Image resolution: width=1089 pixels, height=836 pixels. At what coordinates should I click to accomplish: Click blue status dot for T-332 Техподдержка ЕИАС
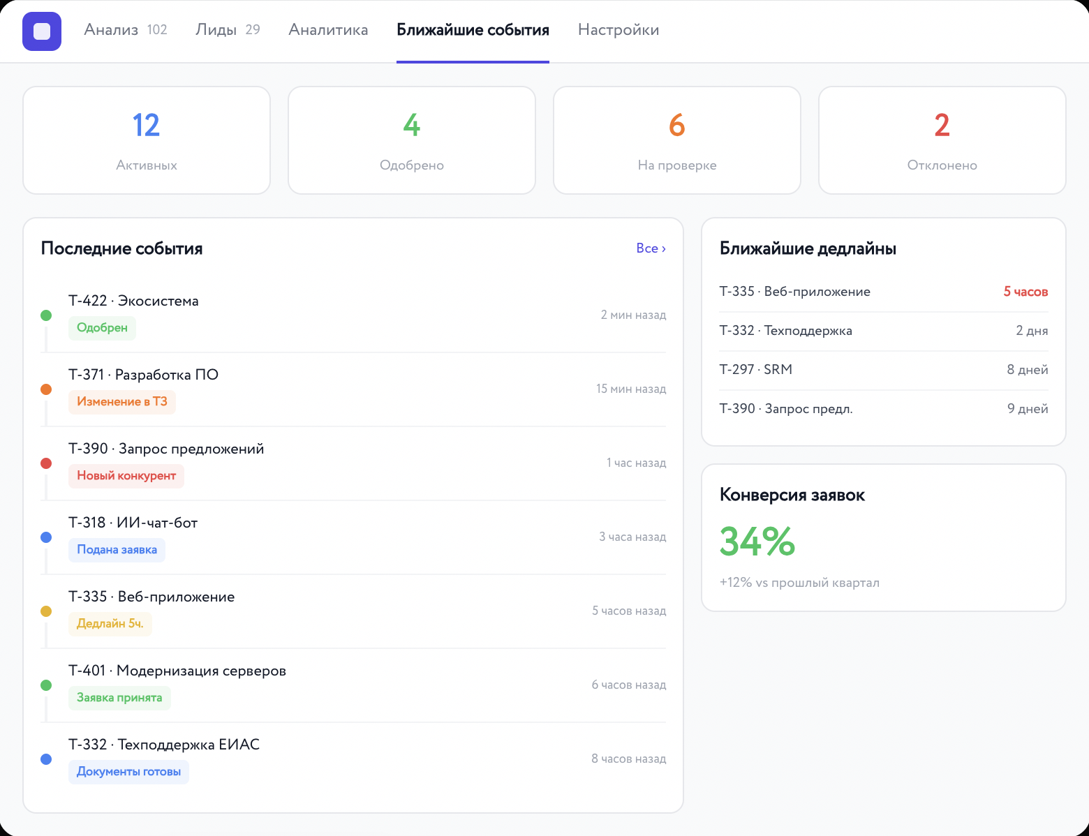click(x=46, y=759)
